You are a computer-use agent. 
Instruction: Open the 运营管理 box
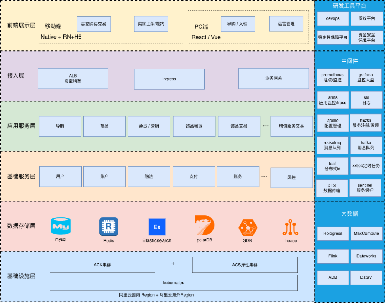click(286, 23)
